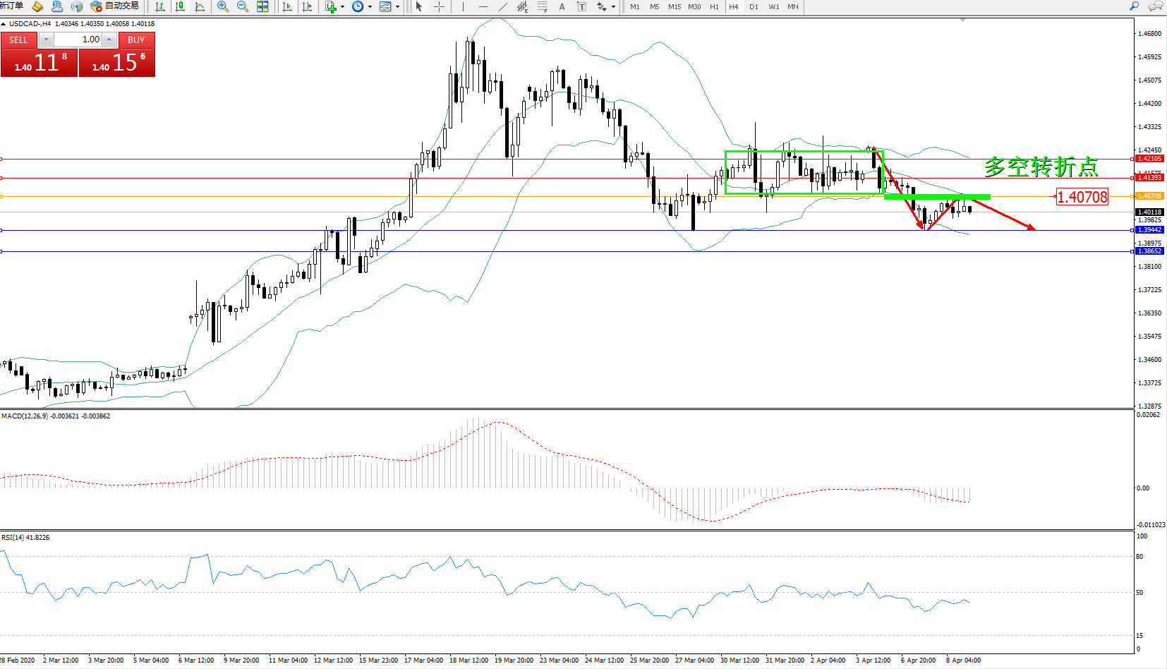The height and width of the screenshot is (669, 1167).
Task: Click the zoom in magnifier icon
Action: click(223, 6)
